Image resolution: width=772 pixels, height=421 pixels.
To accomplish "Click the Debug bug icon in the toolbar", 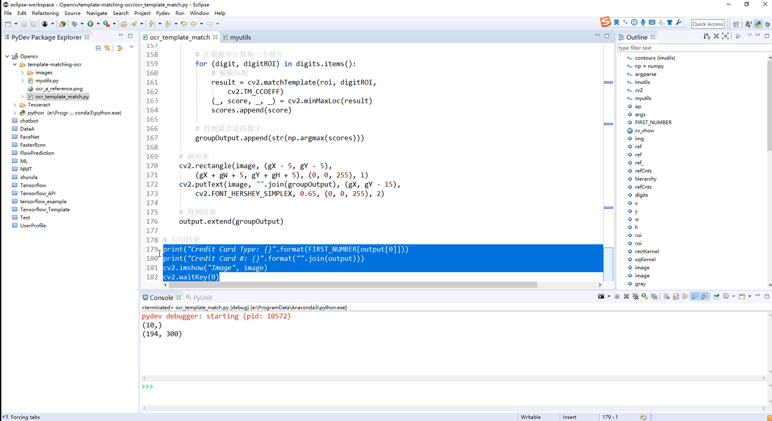I will (x=74, y=24).
